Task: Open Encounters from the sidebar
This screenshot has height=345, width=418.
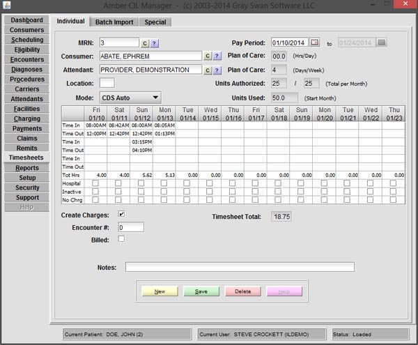Action: (26, 60)
